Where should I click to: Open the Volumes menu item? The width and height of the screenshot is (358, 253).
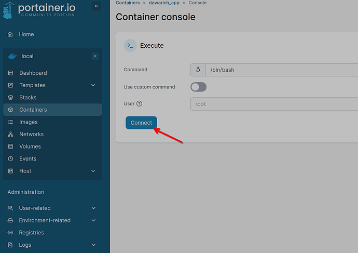point(52,147)
